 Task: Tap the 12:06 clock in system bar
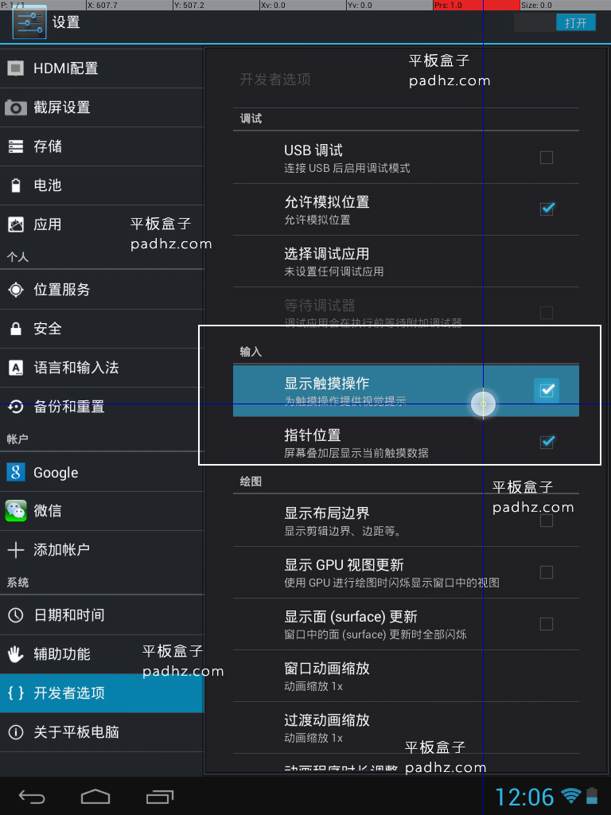tap(525, 797)
